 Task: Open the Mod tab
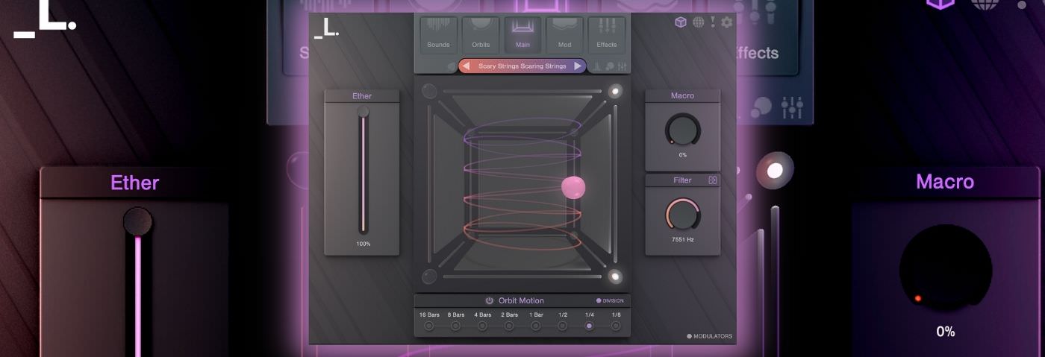[565, 35]
